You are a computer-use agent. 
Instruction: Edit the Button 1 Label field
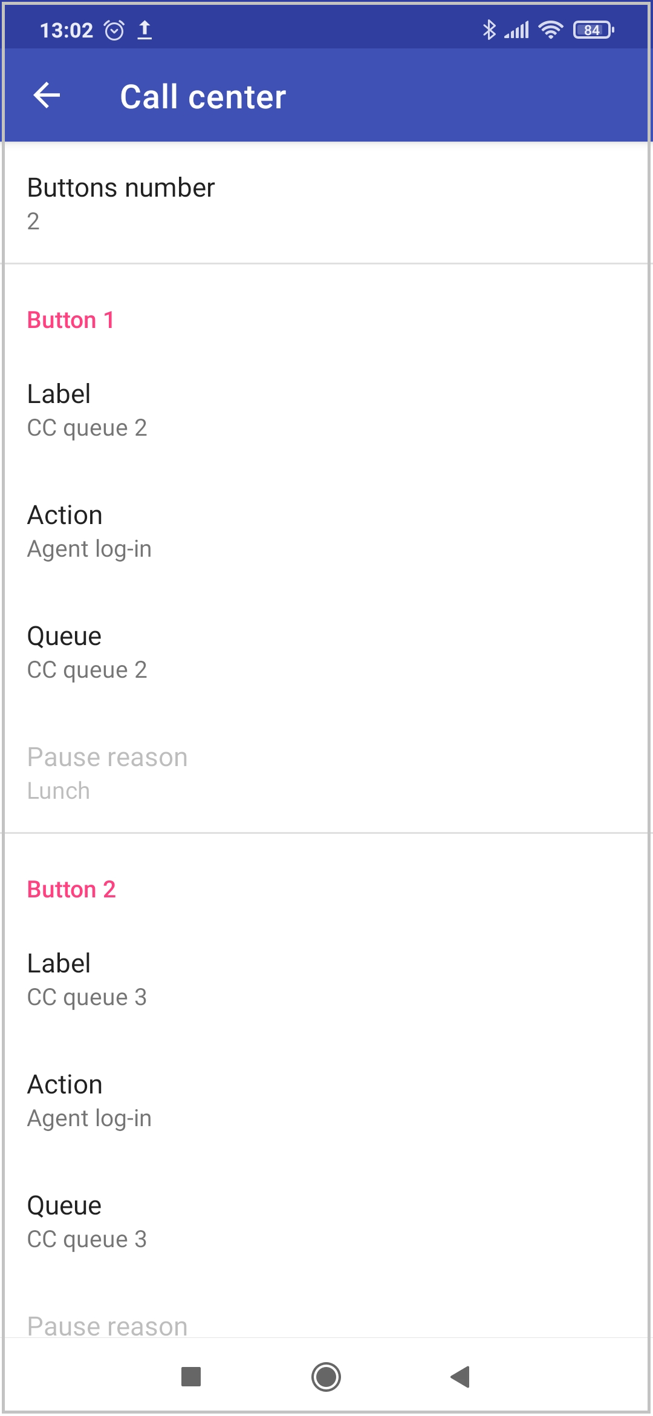326,410
